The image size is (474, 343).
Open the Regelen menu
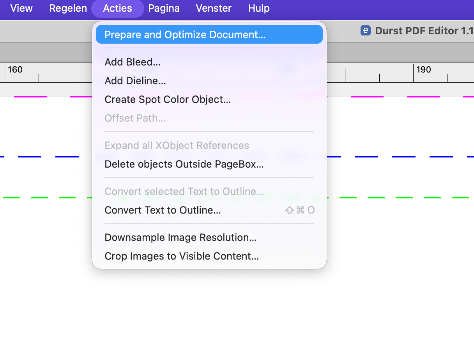(68, 8)
